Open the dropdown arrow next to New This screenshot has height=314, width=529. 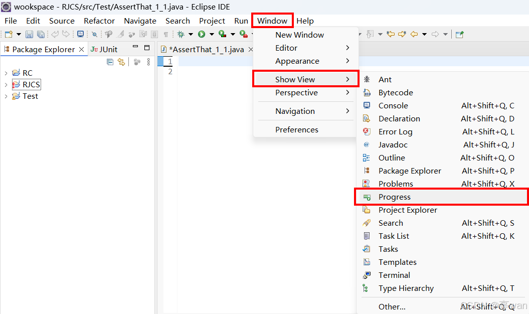point(19,34)
